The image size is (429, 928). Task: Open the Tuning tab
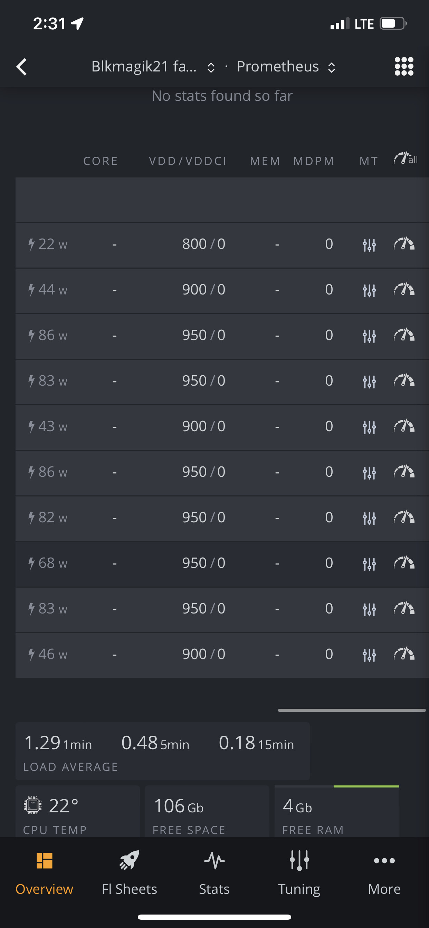299,872
